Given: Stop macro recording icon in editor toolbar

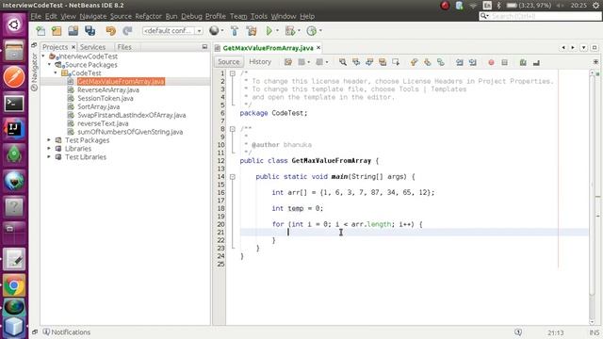Looking at the screenshot, I should point(505,62).
